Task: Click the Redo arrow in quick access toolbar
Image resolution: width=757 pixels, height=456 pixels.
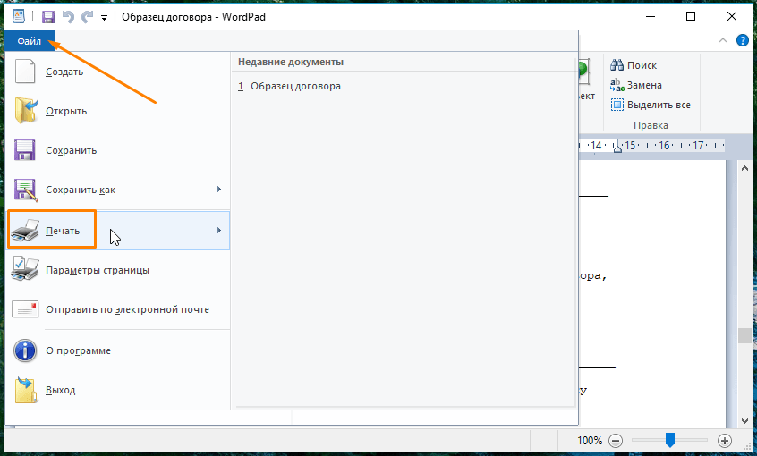Action: 88,17
